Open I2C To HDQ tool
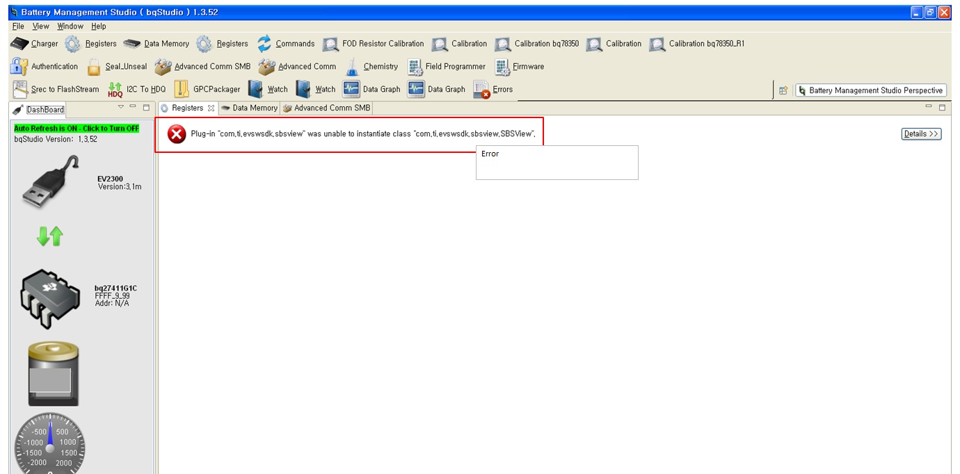The height and width of the screenshot is (474, 960). [137, 90]
